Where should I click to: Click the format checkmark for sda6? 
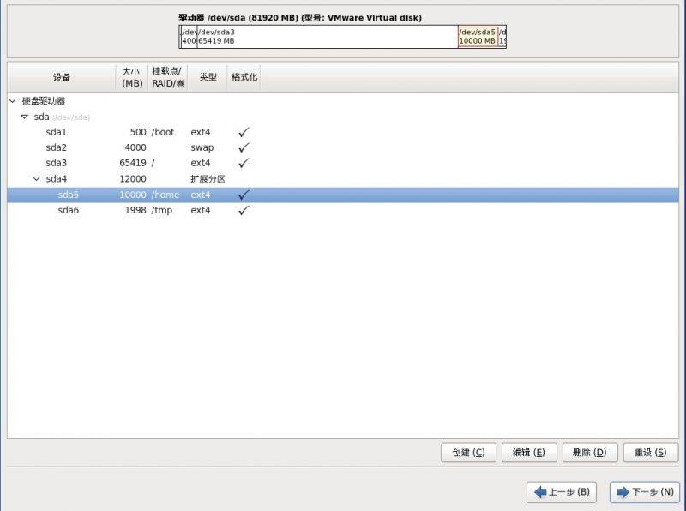pyautogui.click(x=244, y=211)
